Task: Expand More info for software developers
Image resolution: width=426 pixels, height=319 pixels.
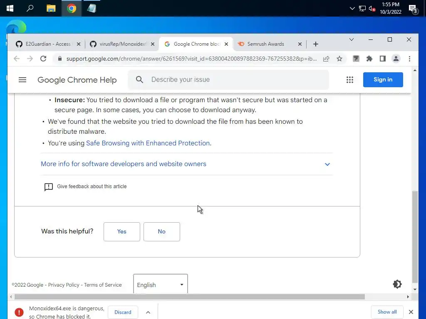Action: [124, 164]
